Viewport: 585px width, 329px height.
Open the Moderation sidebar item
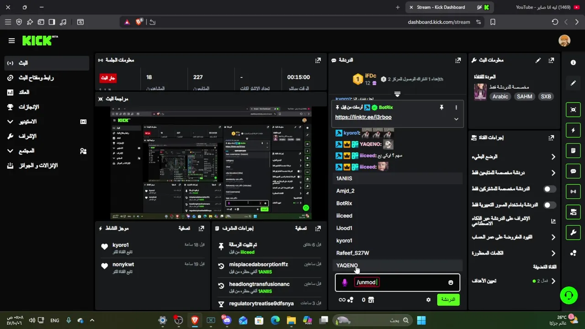[x=47, y=136]
